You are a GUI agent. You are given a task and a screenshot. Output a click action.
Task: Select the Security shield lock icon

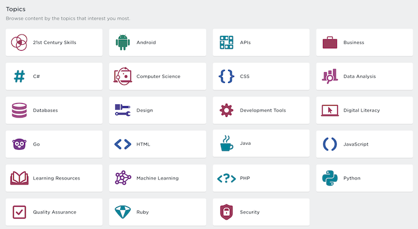(226, 212)
